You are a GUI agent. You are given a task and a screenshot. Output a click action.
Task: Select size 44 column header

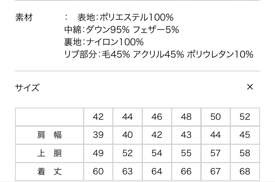point(128,117)
